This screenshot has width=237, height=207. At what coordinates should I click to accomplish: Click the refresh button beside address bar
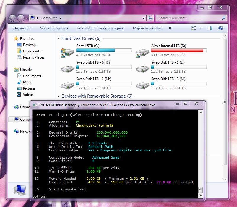click(150, 18)
